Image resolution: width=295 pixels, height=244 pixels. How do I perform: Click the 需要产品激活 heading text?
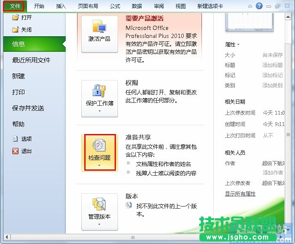click(x=144, y=19)
